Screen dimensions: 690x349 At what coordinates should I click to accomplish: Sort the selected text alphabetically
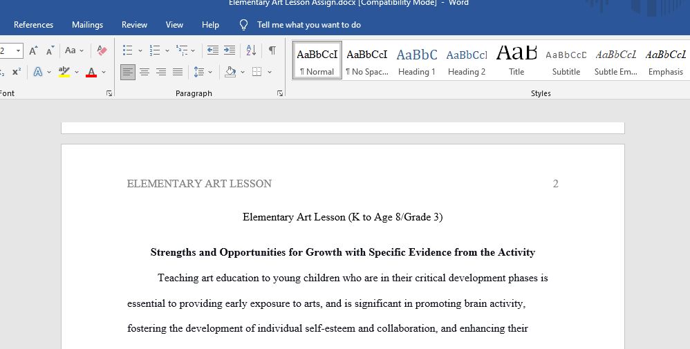click(x=251, y=50)
